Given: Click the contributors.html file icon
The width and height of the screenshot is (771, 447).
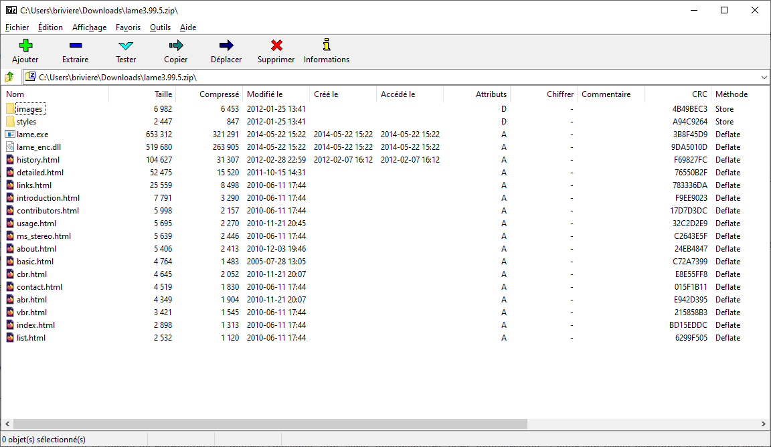Looking at the screenshot, I should click(x=10, y=211).
